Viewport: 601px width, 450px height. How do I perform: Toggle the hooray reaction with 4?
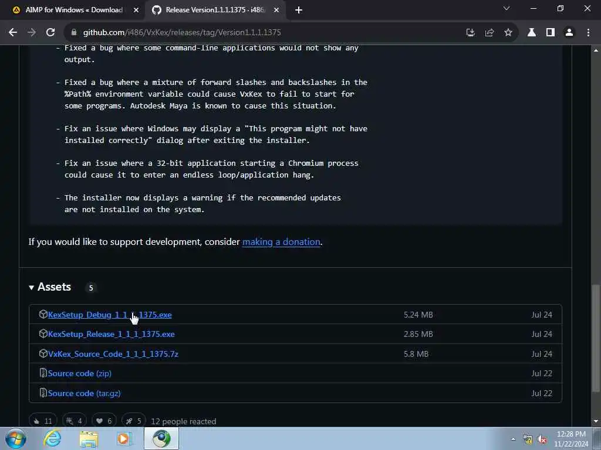(x=75, y=421)
